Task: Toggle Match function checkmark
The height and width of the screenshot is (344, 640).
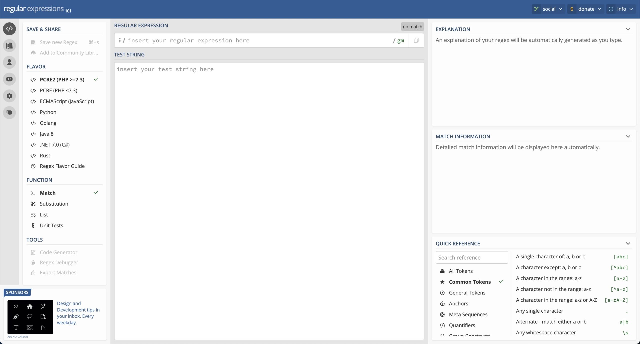Action: point(96,193)
